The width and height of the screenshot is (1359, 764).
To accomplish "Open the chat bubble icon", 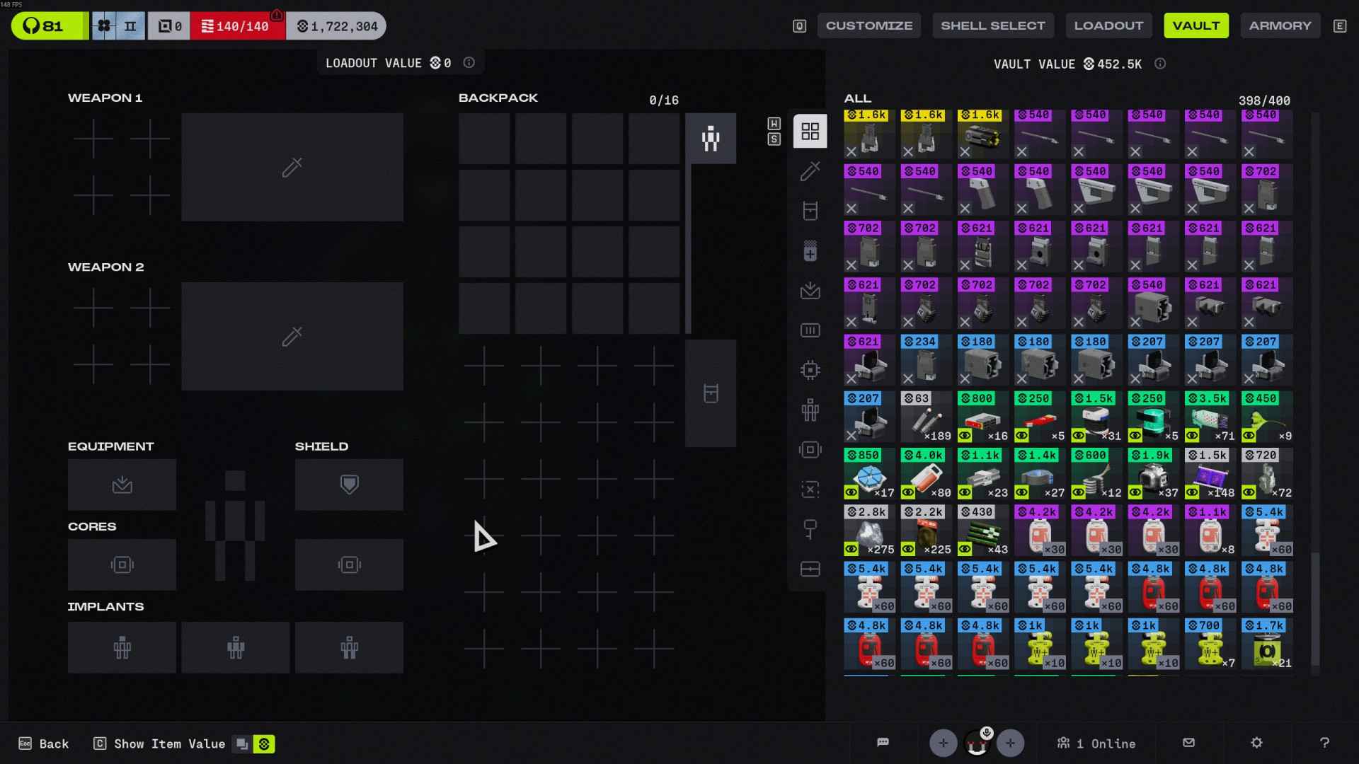I will (883, 743).
